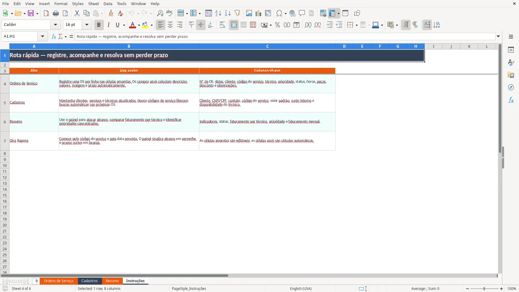
Task: Open sidebar Gallery panel icon
Action: point(511,75)
